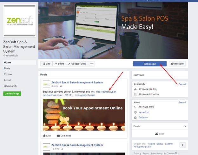Viewport: 198px width, 155px height.
Task: Open Photos in the left sidebar
Action: click(8, 74)
